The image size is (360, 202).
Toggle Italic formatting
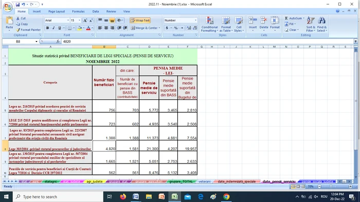click(53, 28)
